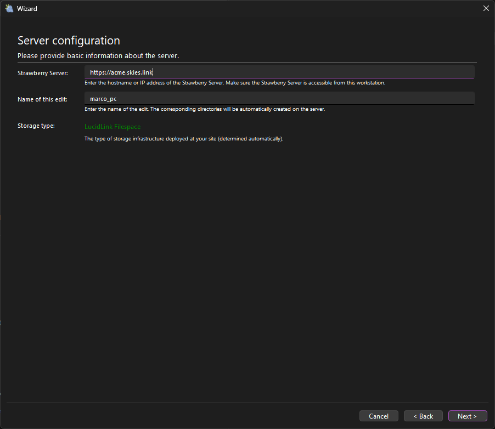Screen dimensions: 495x429
Task: Proceed with the Next button
Action: (468, 416)
